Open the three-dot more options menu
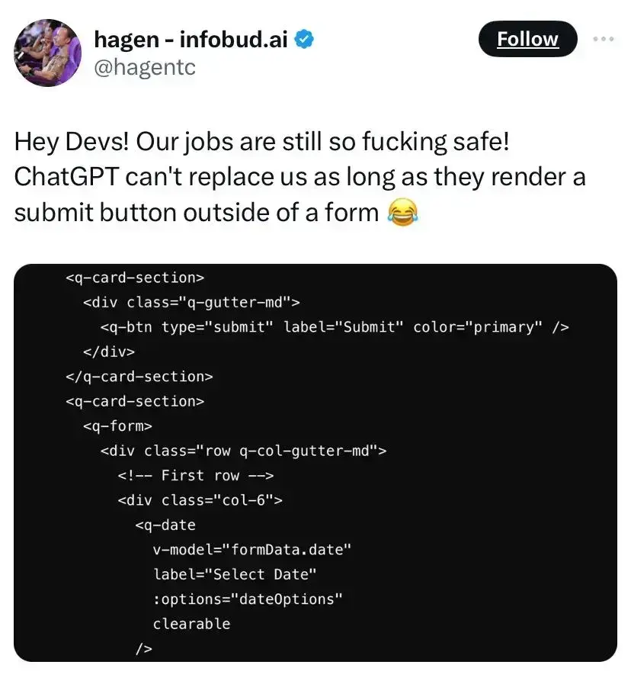 [x=603, y=39]
